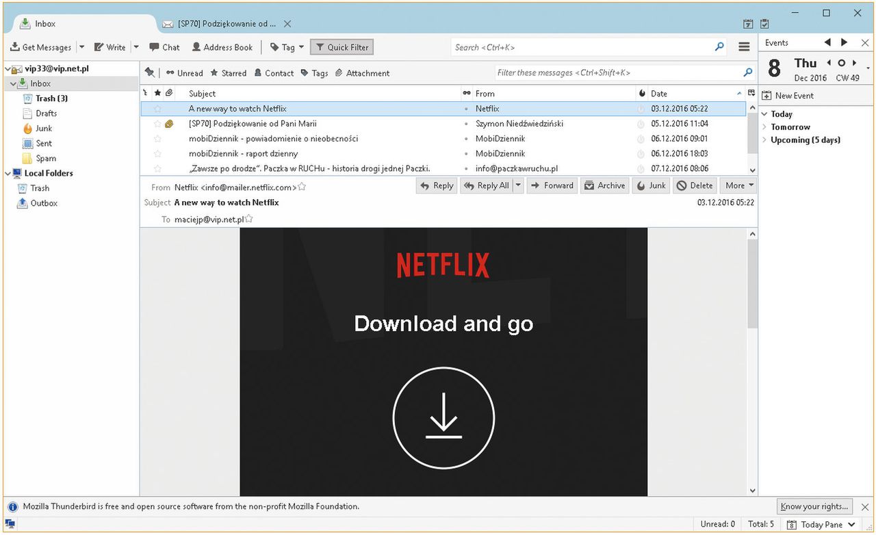The image size is (876, 535).
Task: Click Reply All button
Action: point(486,185)
